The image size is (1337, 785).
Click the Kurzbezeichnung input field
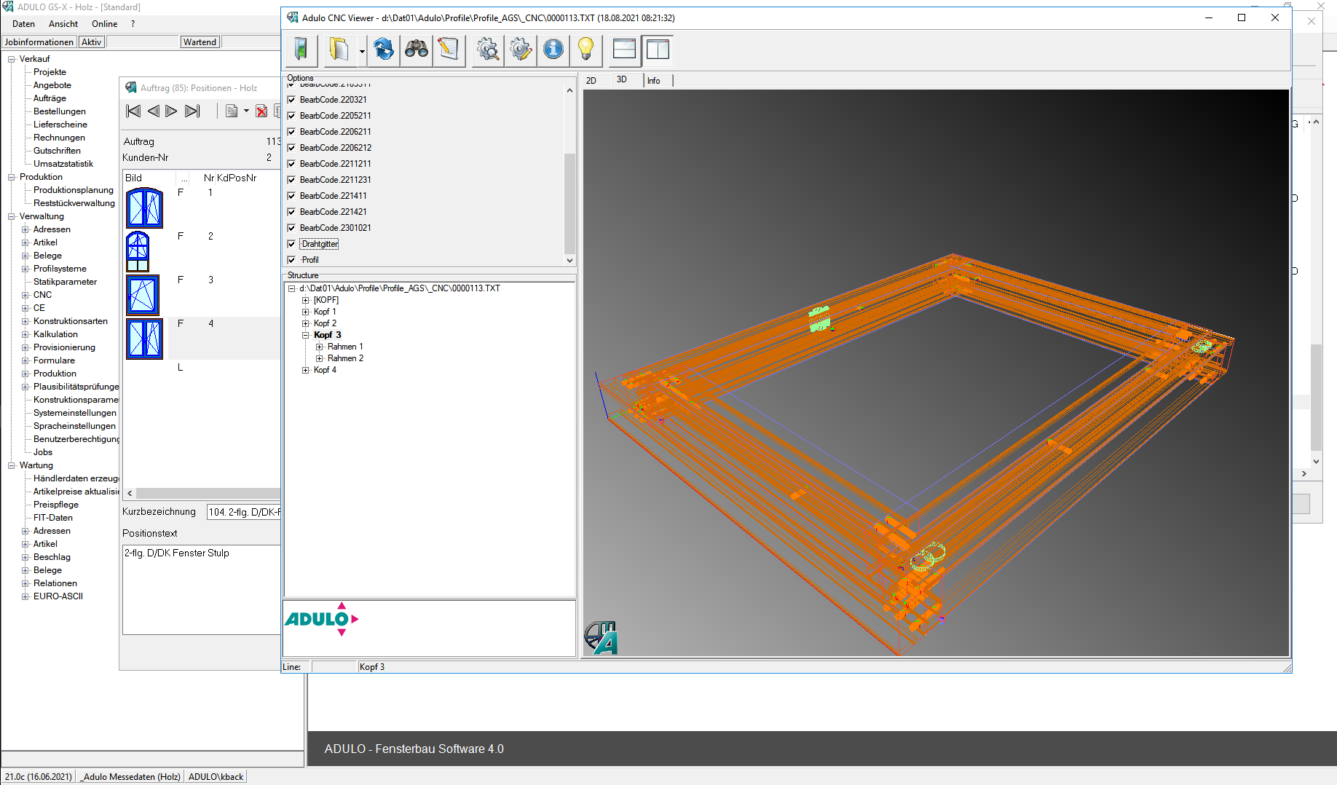click(x=244, y=512)
